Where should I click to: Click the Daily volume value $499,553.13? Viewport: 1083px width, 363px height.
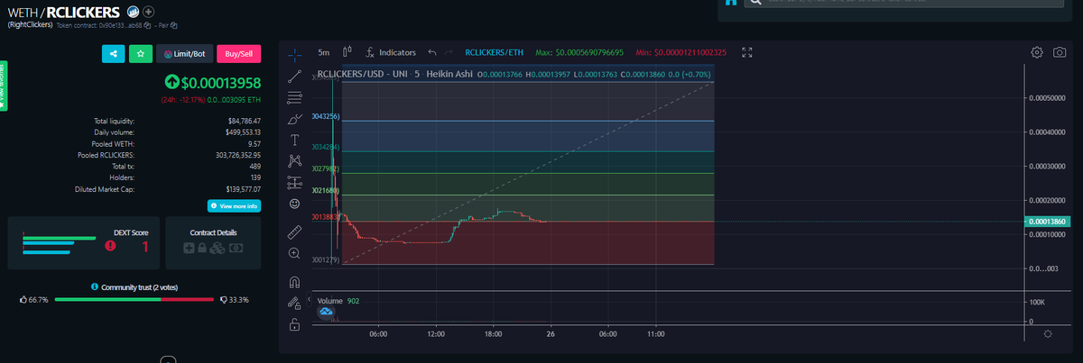click(x=242, y=132)
